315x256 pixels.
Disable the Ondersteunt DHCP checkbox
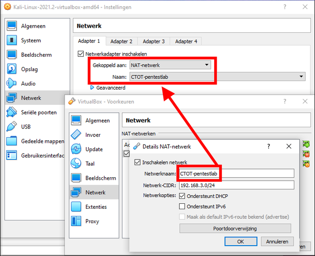click(x=182, y=196)
